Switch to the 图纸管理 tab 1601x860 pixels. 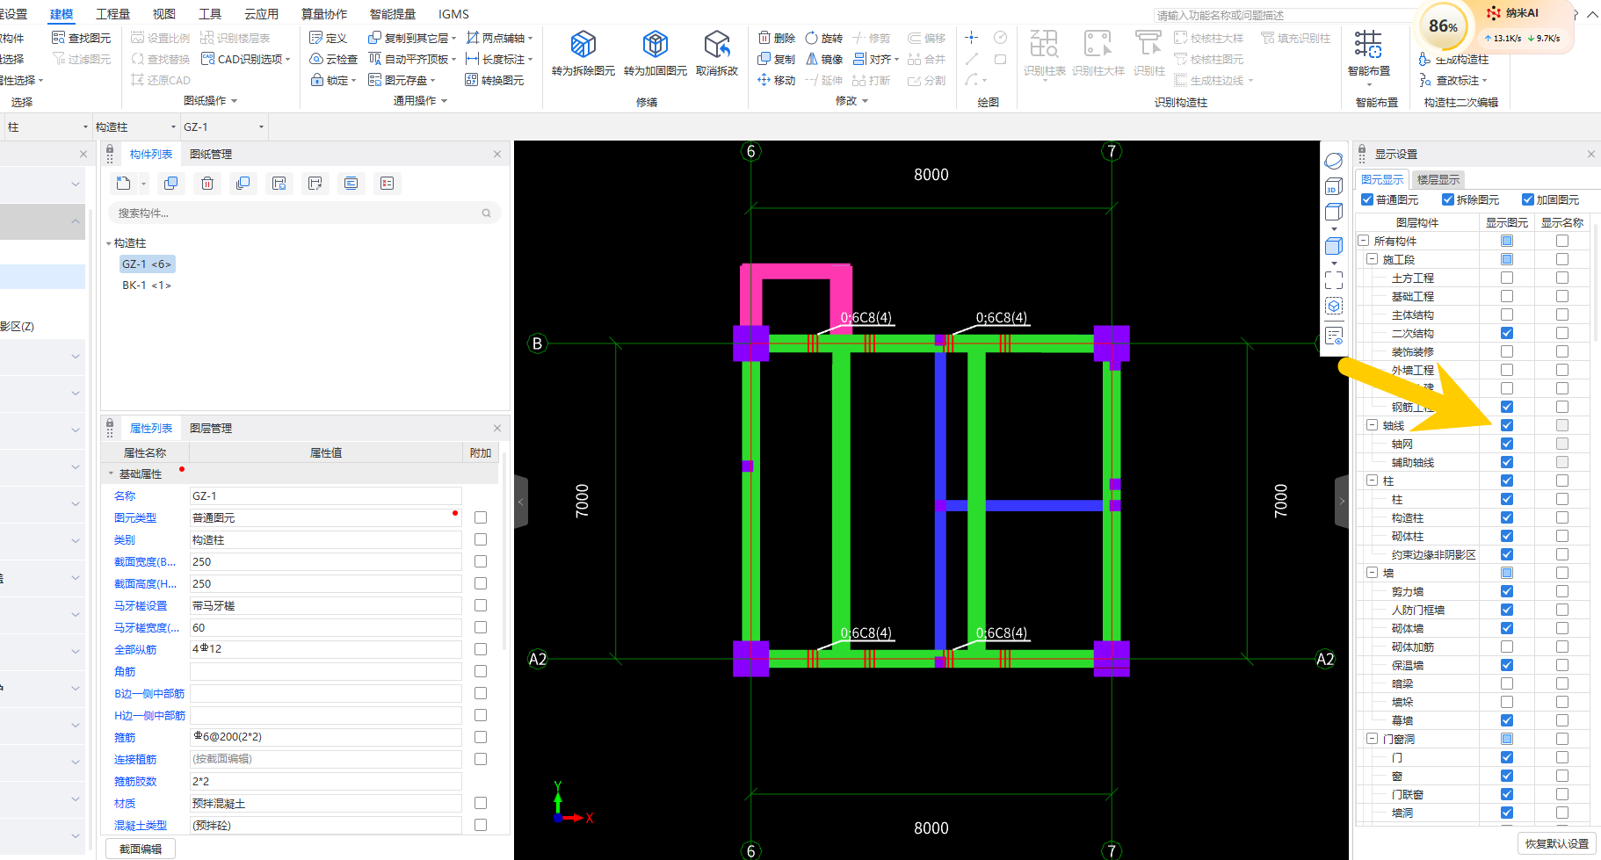point(211,154)
